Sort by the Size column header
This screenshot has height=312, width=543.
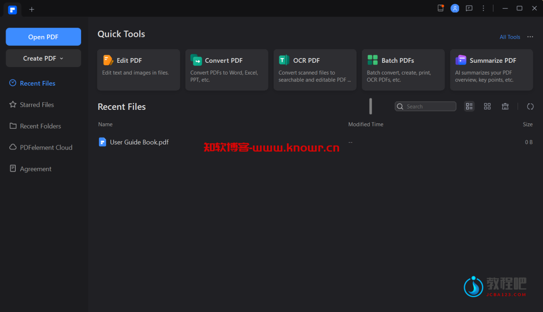tap(528, 124)
